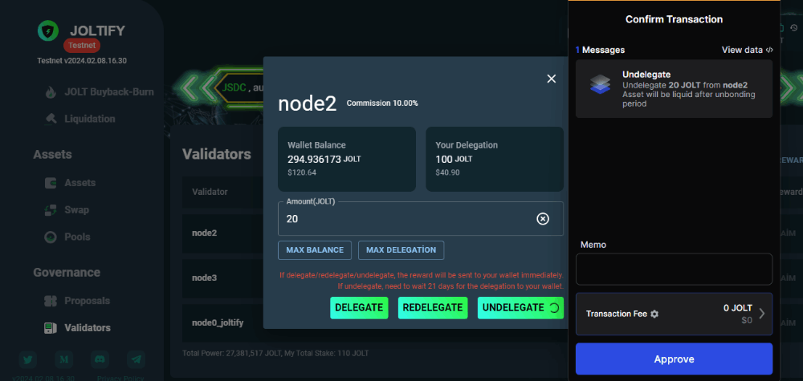Open Transaction Fee settings gear
803x381 pixels.
(x=654, y=314)
